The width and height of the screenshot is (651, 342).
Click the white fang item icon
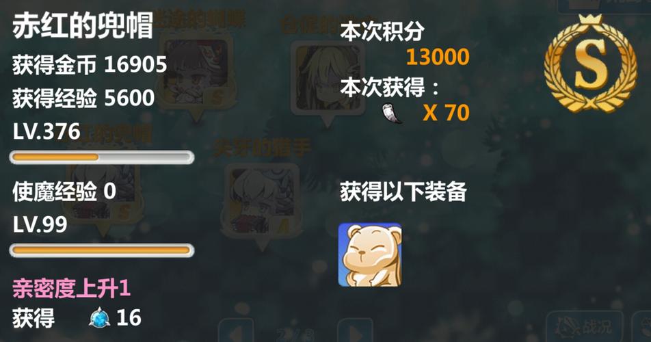[x=393, y=114]
